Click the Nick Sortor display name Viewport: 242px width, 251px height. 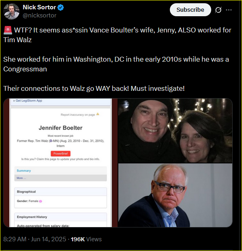pos(39,7)
